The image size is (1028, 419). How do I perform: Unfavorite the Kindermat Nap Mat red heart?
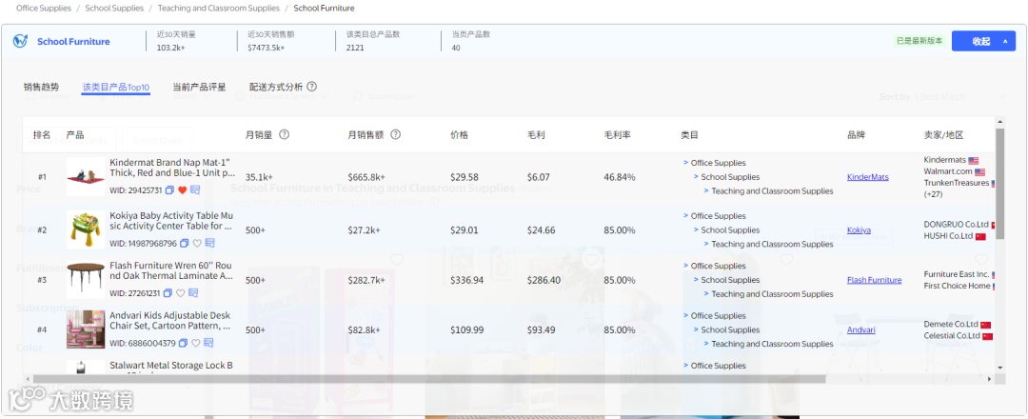(x=182, y=190)
